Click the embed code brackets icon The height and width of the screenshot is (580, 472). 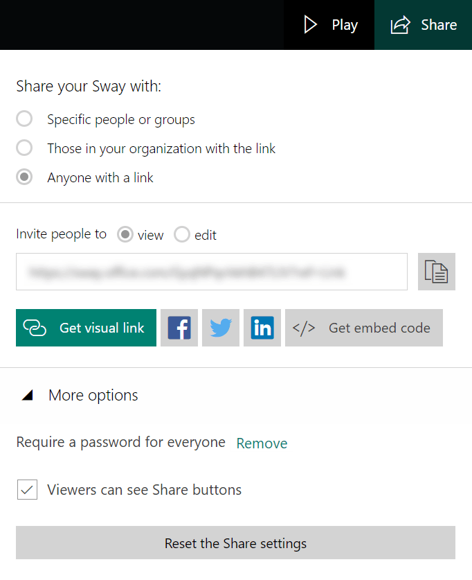pos(304,328)
